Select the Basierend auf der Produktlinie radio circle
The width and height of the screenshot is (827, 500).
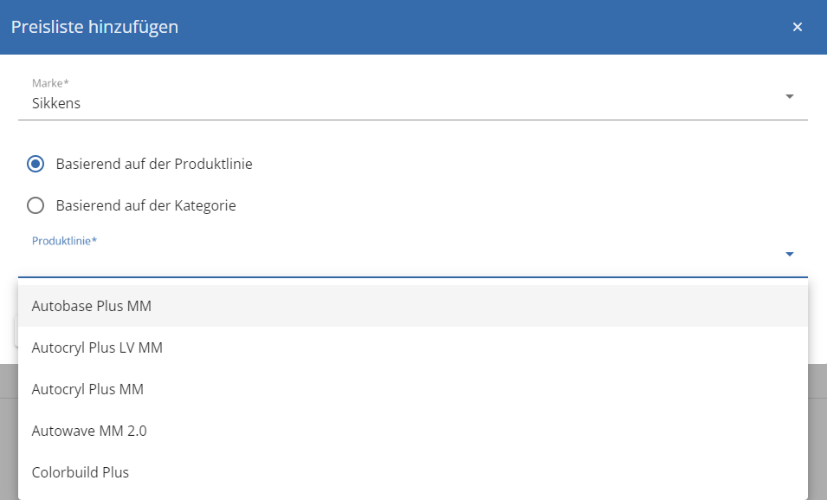point(36,164)
